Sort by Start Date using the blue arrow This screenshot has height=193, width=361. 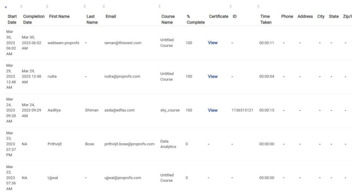(x=6, y=7)
